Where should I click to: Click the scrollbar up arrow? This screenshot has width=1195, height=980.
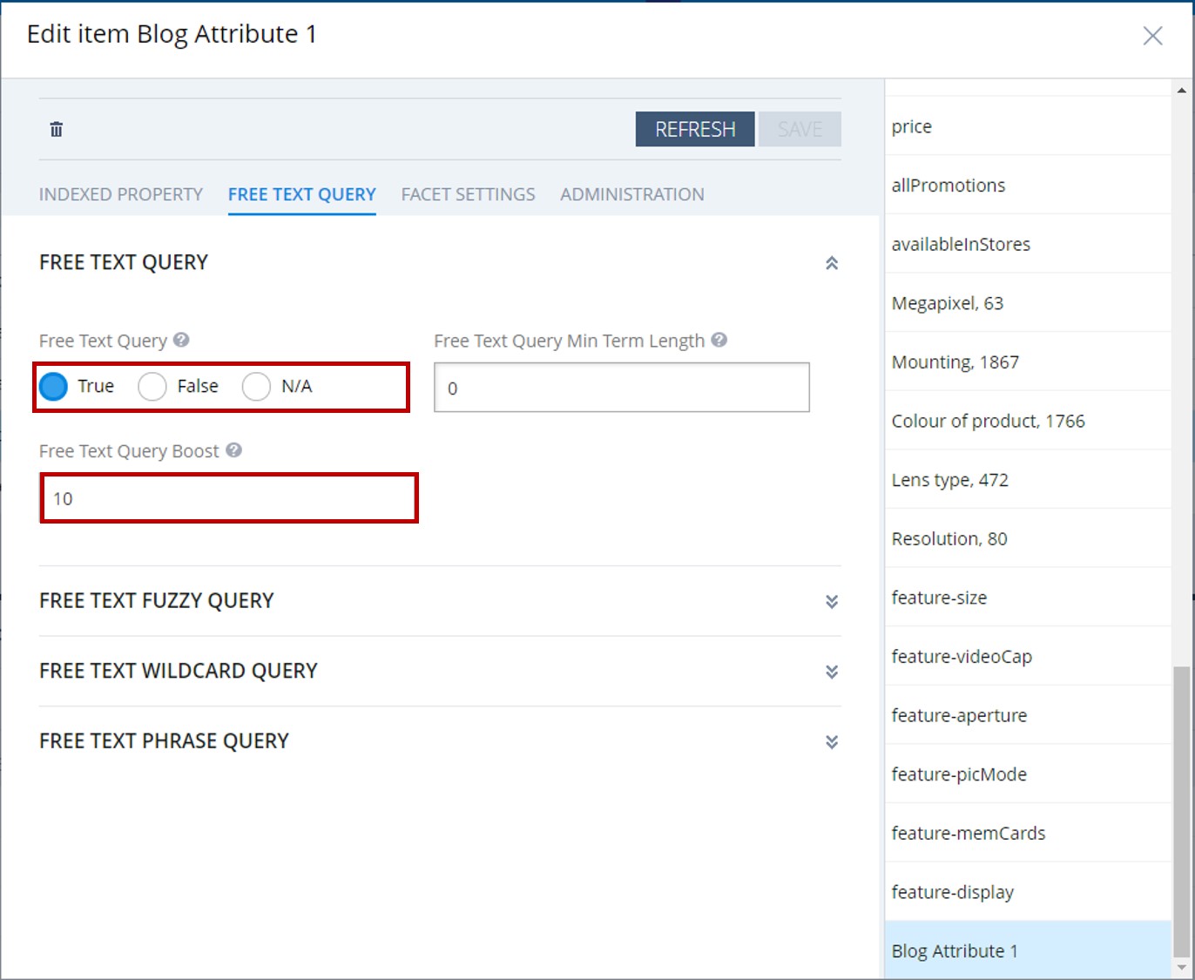(1181, 90)
